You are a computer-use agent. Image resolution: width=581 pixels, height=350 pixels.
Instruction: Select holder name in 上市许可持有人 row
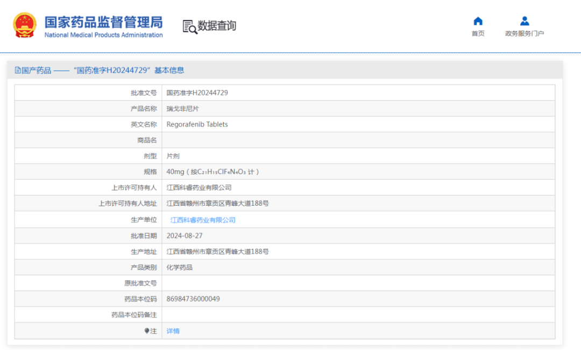tap(199, 187)
